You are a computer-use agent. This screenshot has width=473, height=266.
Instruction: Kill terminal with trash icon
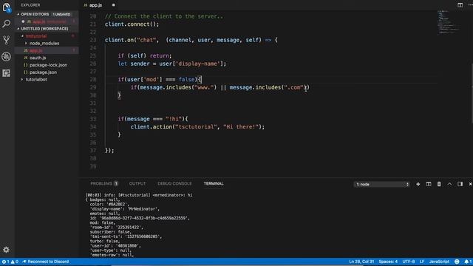click(439, 184)
